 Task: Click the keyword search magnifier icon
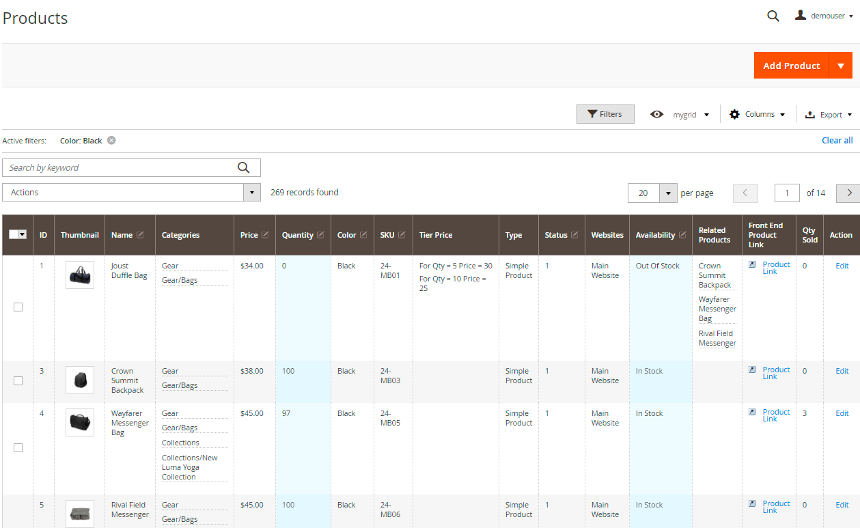244,168
